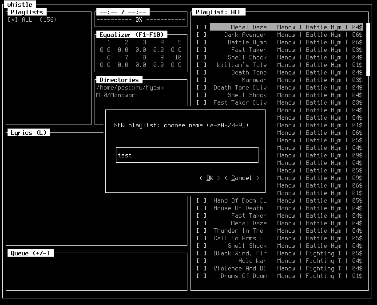Pick equalizer band 10 label
Viewport: 377px width, 305px height.
pyautogui.click(x=178, y=57)
